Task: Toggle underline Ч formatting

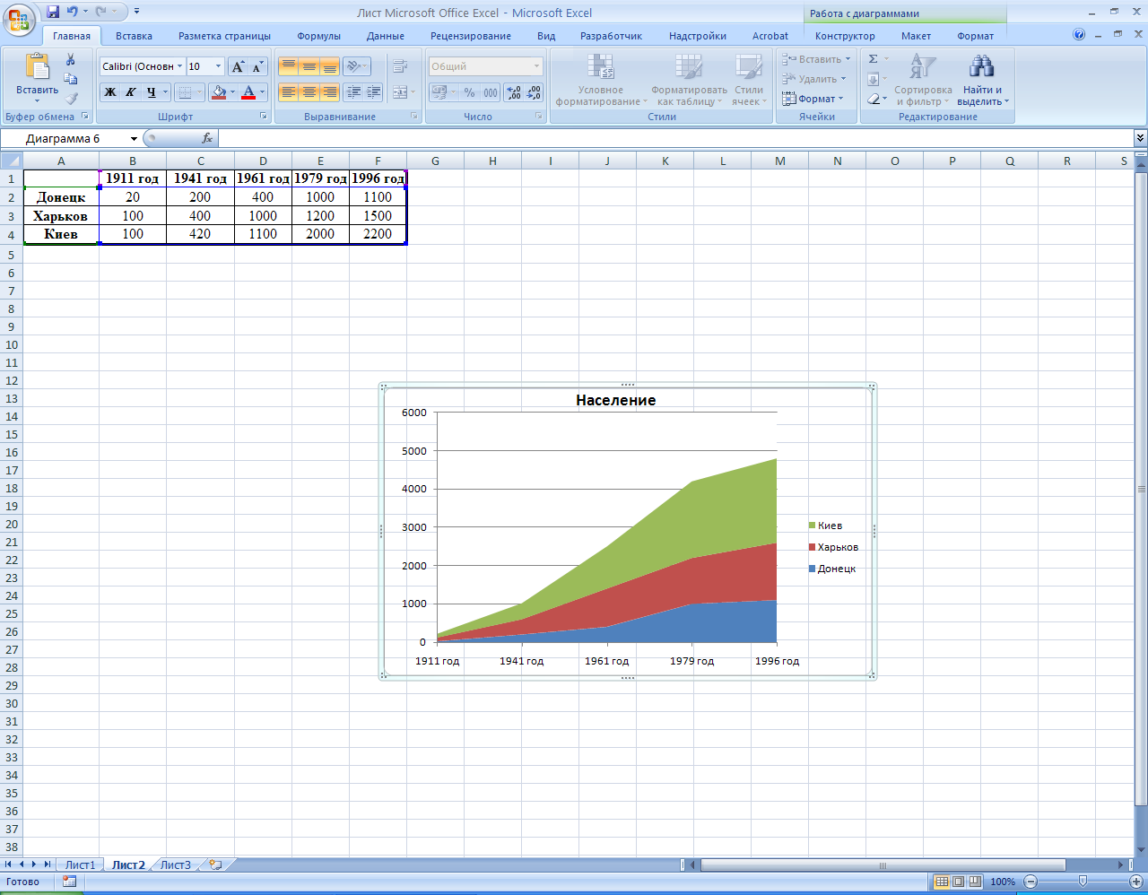Action: click(x=151, y=91)
